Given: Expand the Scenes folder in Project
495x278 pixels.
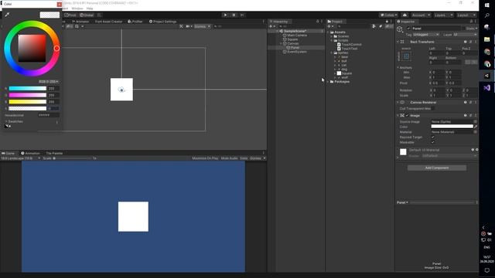Looking at the screenshot, I should pyautogui.click(x=332, y=36).
